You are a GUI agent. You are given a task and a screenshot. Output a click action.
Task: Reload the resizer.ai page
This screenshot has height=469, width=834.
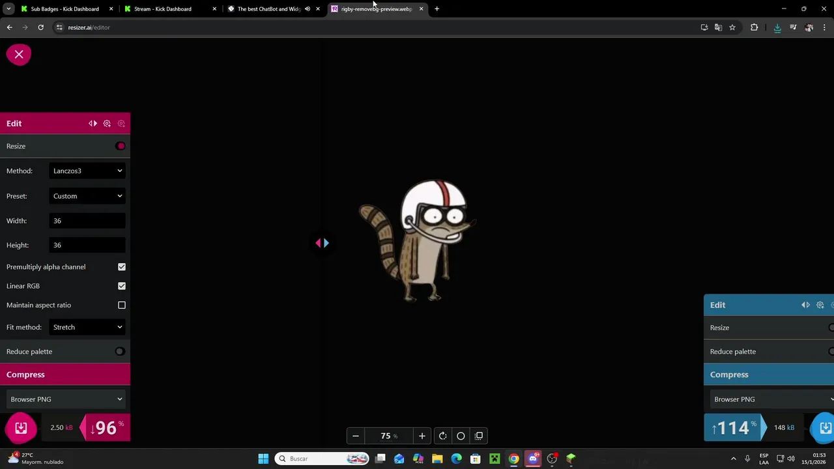pos(40,27)
